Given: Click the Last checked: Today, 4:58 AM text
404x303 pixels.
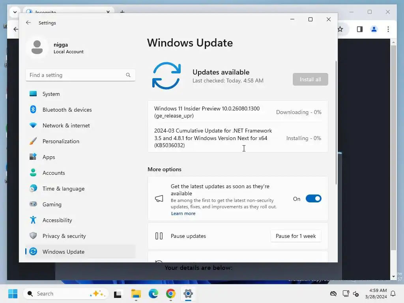Looking at the screenshot, I should point(228,80).
